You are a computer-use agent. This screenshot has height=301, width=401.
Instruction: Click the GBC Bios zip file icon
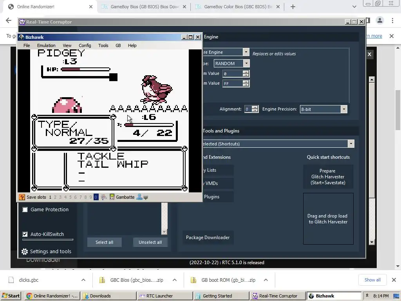102,280
